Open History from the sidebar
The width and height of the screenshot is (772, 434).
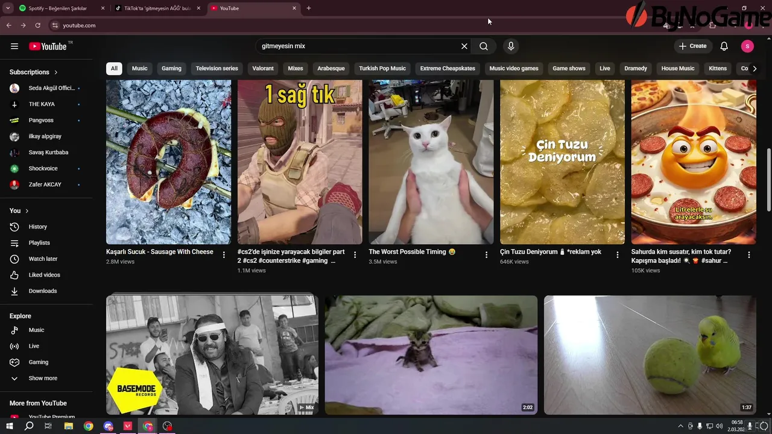click(x=46, y=227)
